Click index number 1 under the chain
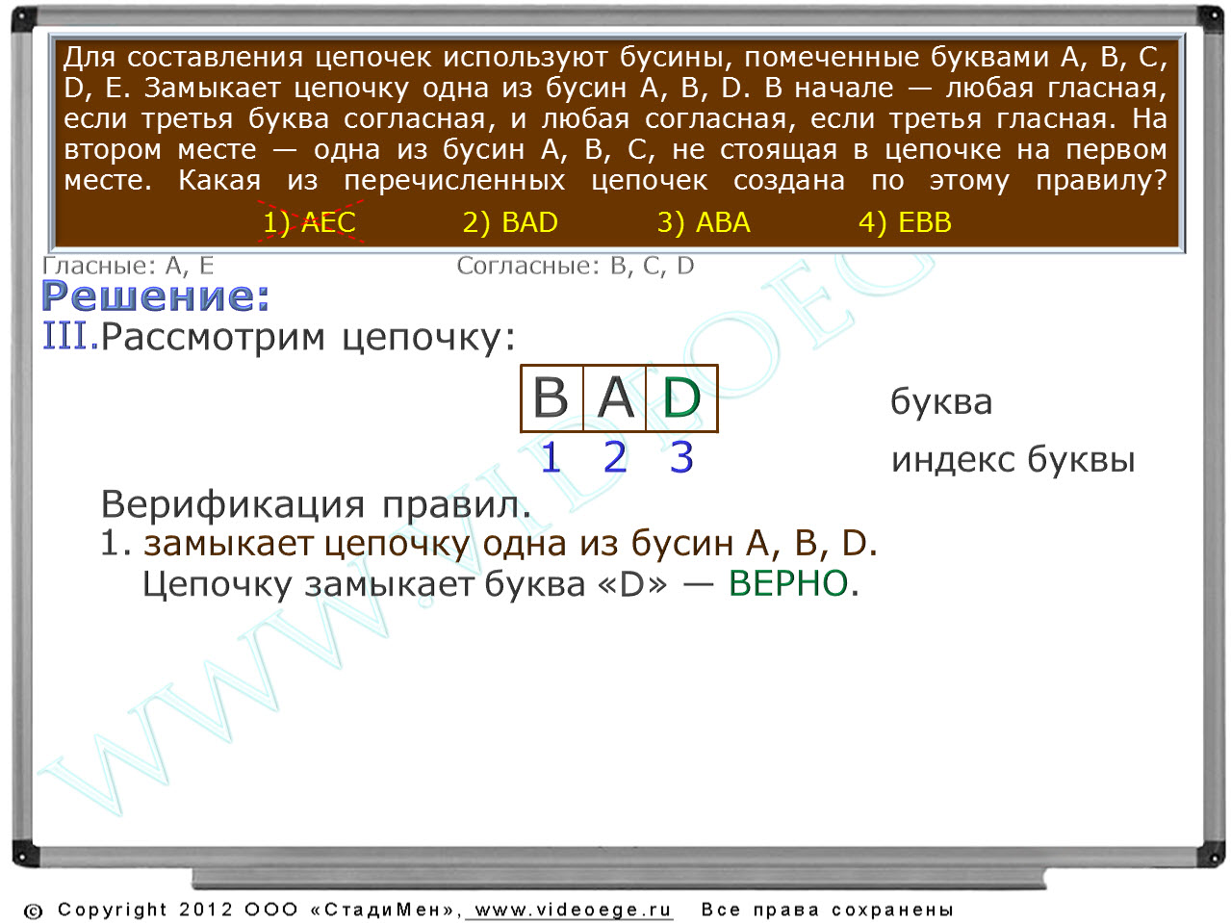The image size is (1231, 923). click(551, 457)
